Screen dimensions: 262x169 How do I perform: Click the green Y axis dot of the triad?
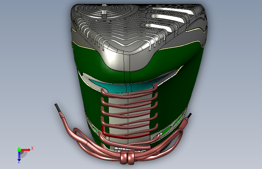pos(19,150)
